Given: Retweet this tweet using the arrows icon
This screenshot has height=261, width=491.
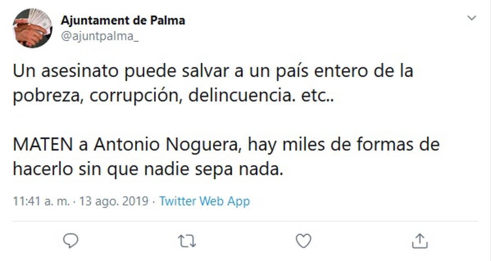Looking at the screenshot, I should point(187,241).
